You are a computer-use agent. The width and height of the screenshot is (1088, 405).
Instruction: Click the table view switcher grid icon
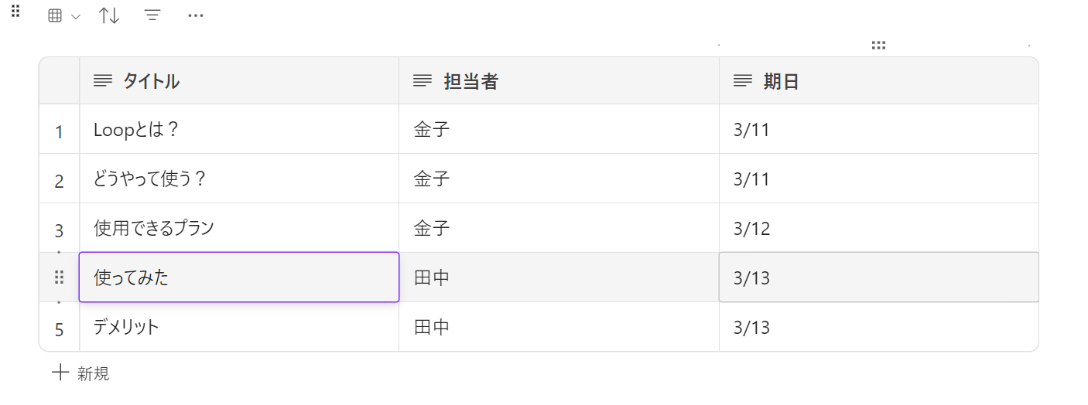[55, 16]
